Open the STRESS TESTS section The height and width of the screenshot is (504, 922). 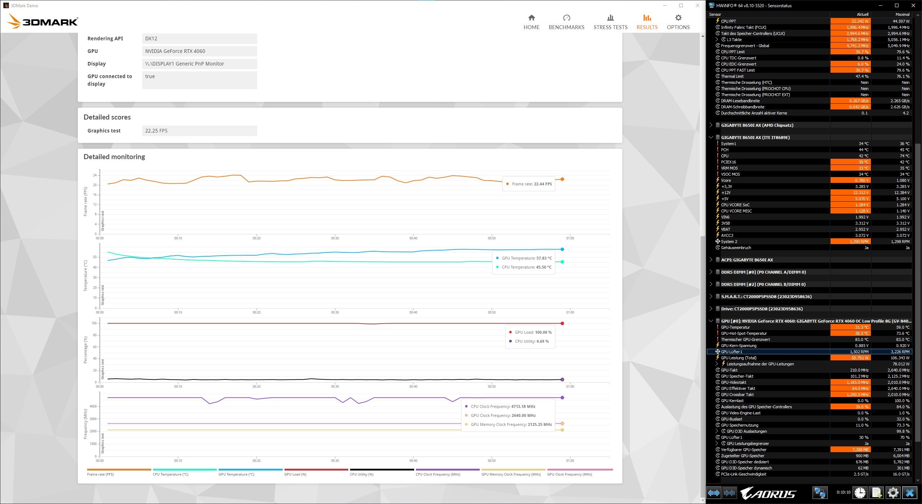tap(610, 22)
